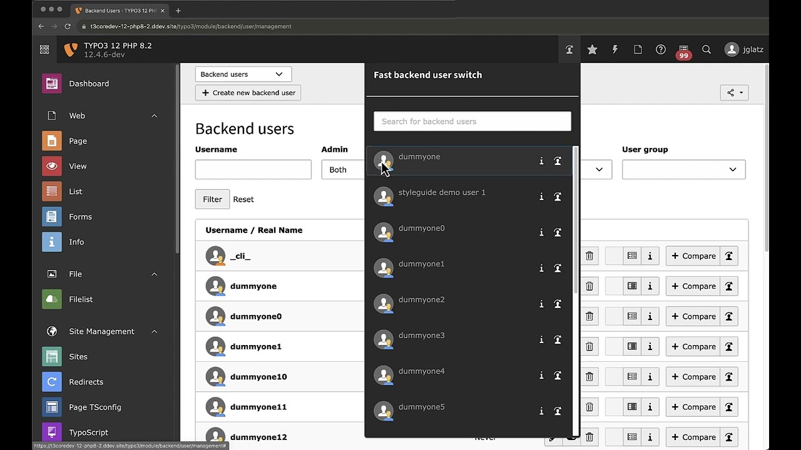Click the switch panel scrollbar

click(576, 219)
